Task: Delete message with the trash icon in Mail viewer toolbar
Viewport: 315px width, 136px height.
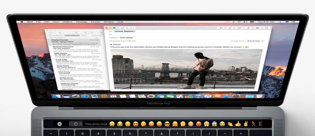Action: tap(85, 32)
